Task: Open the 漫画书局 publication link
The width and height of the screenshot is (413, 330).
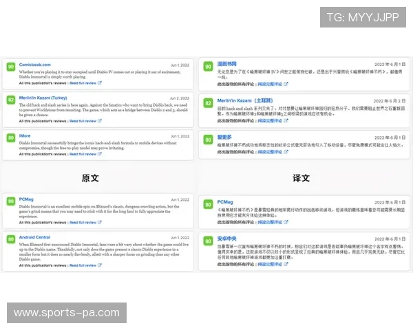Action: (226, 64)
